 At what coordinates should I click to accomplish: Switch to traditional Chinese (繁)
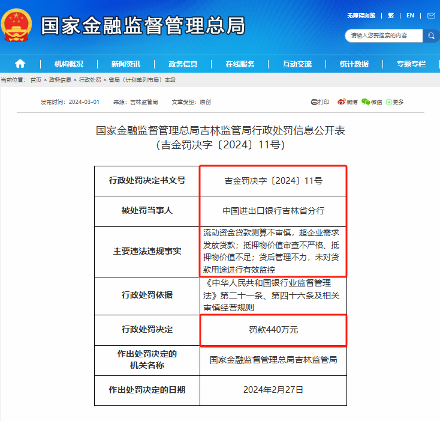click(391, 15)
